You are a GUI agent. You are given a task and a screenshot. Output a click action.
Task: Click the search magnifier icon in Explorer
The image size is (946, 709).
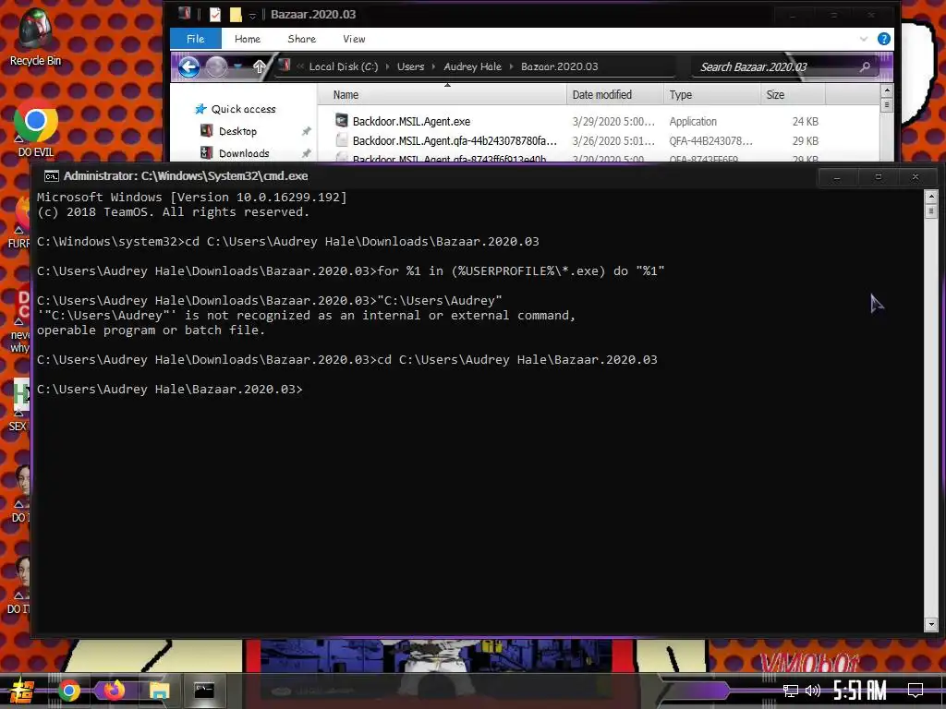coord(865,66)
